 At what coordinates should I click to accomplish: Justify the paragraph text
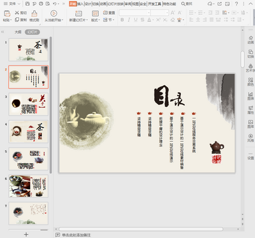(x=212, y=20)
